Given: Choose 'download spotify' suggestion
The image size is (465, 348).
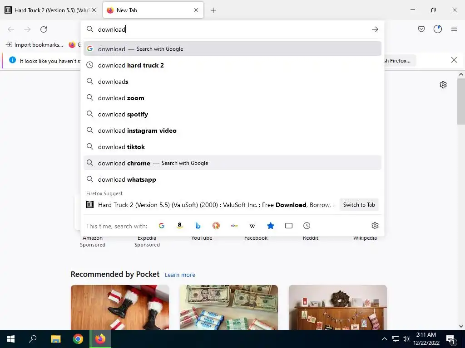Looking at the screenshot, I should (x=232, y=114).
